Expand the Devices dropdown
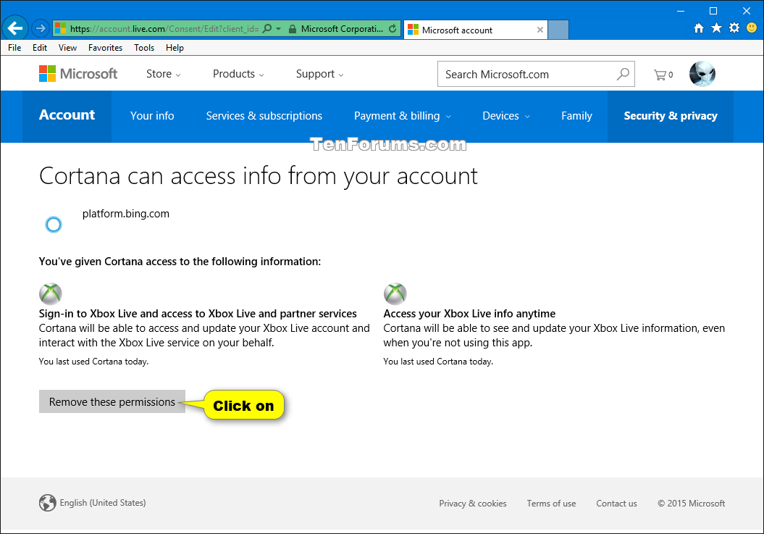Viewport: 764px width, 534px height. (505, 116)
